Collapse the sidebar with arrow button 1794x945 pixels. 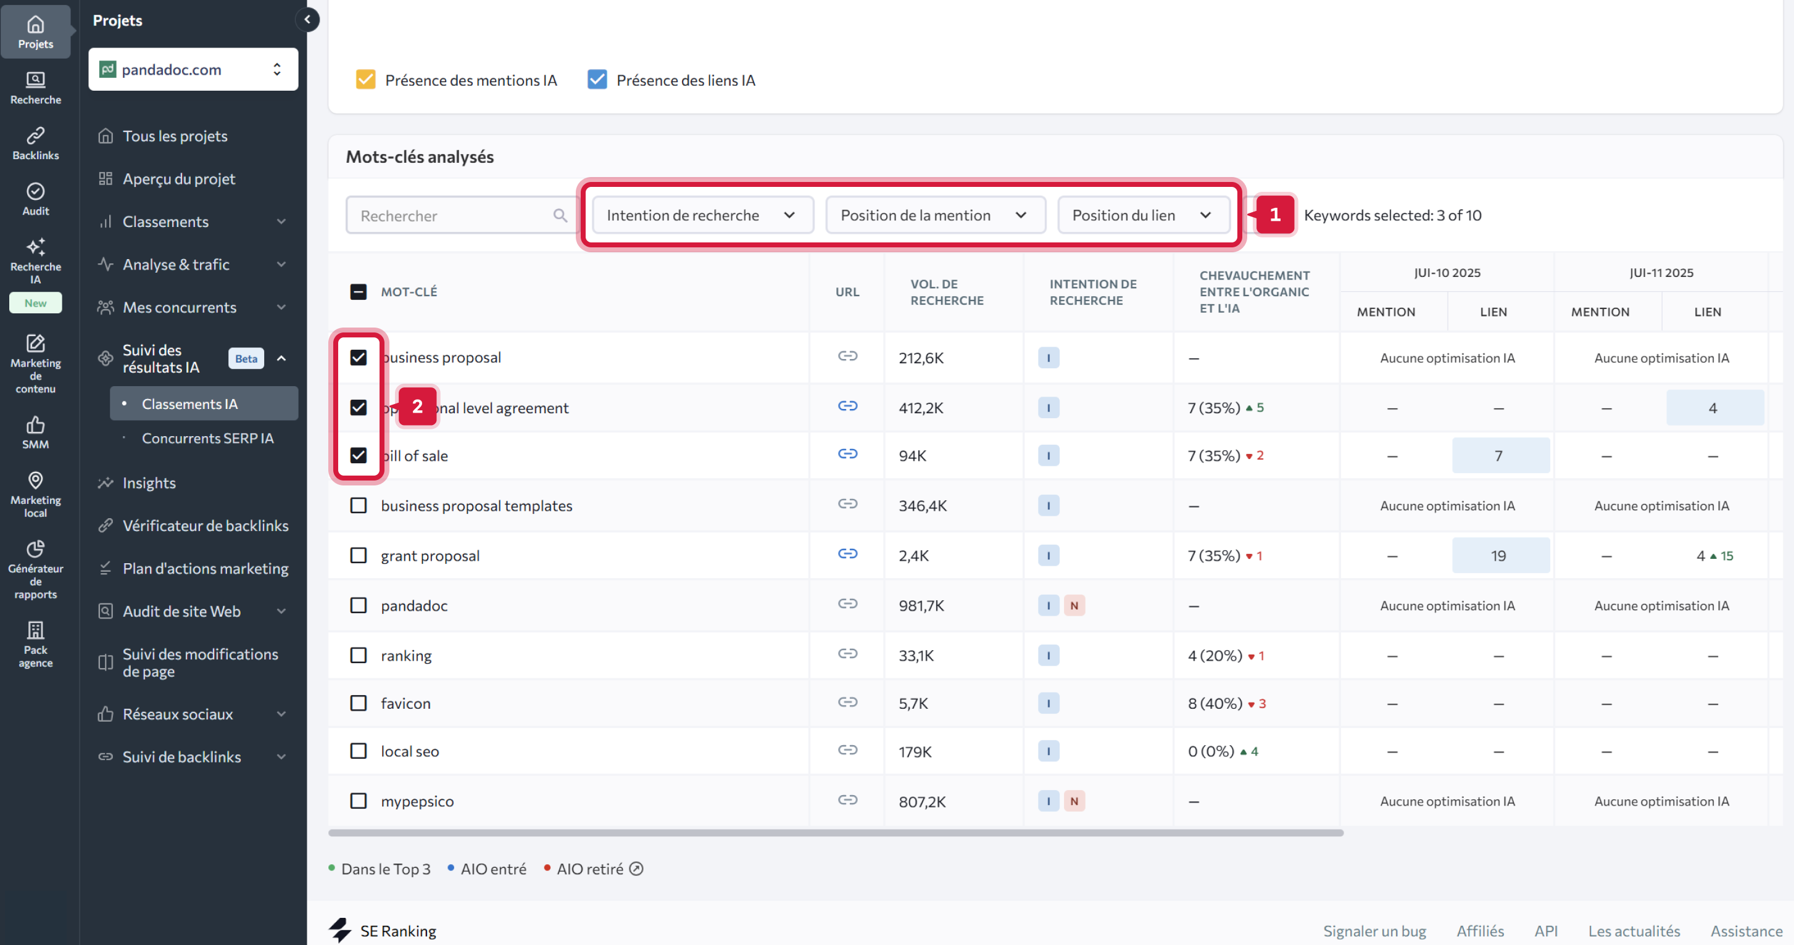[307, 20]
